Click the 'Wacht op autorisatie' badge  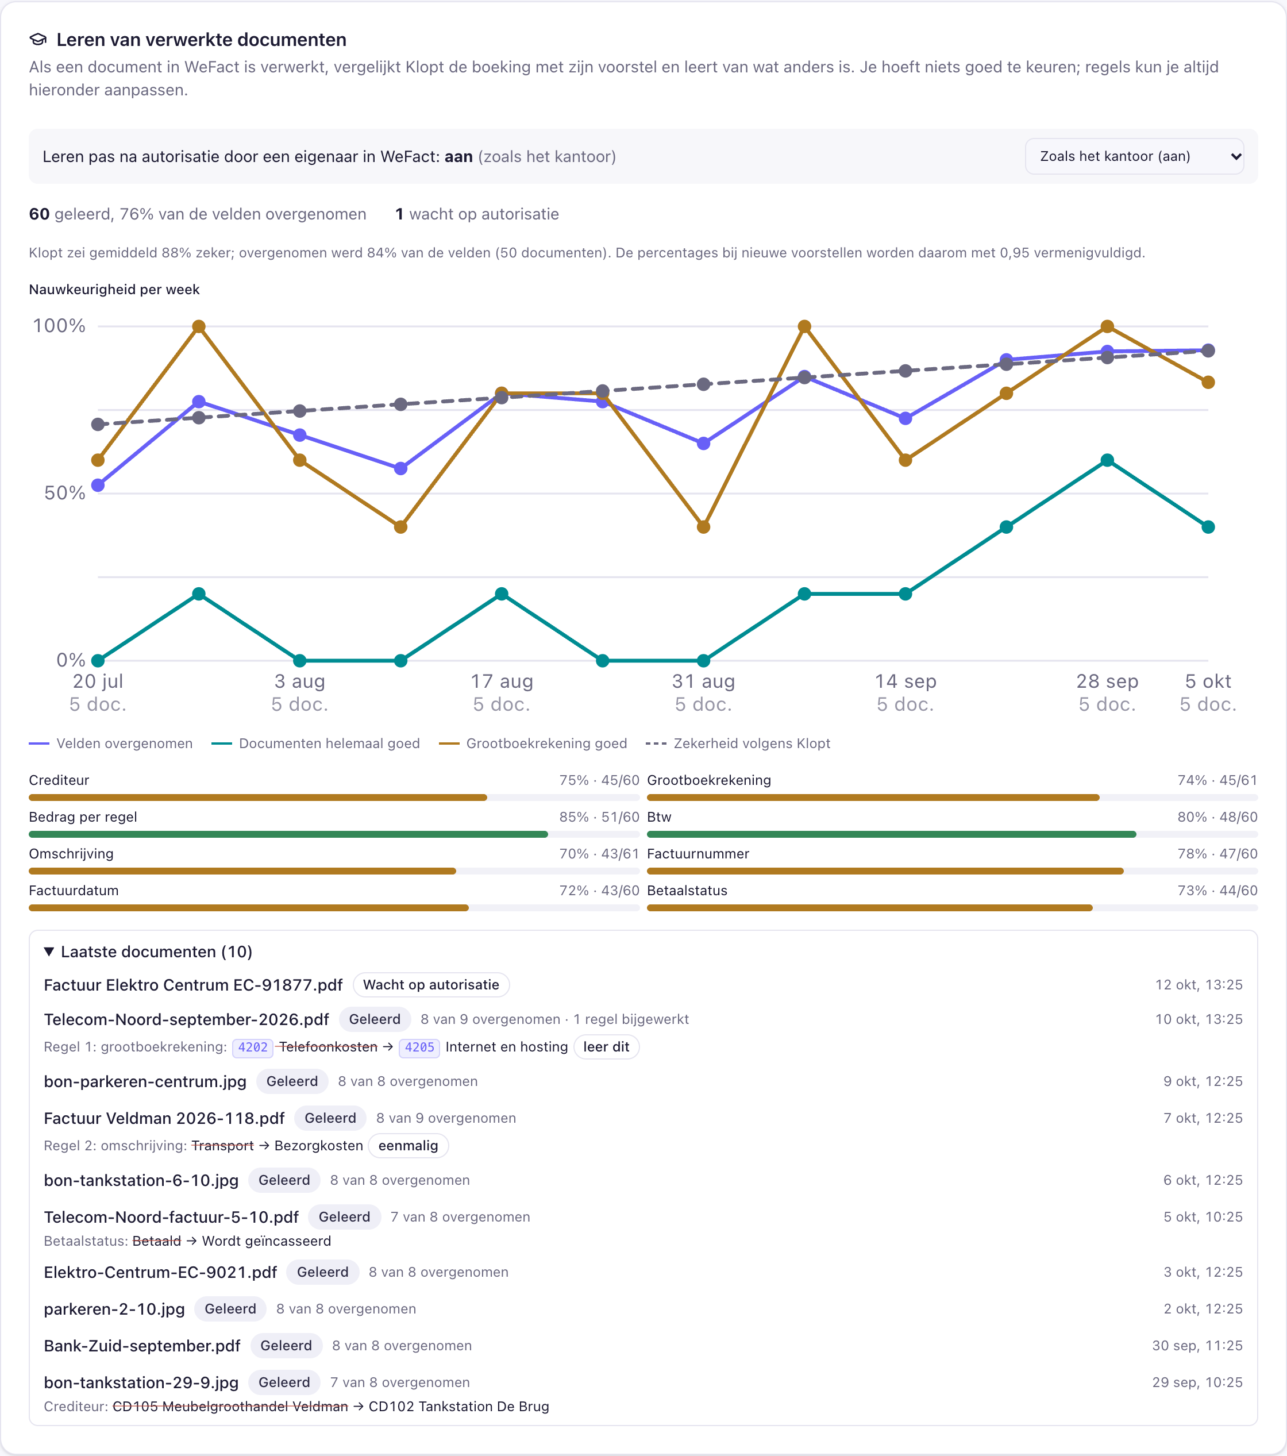click(x=431, y=984)
